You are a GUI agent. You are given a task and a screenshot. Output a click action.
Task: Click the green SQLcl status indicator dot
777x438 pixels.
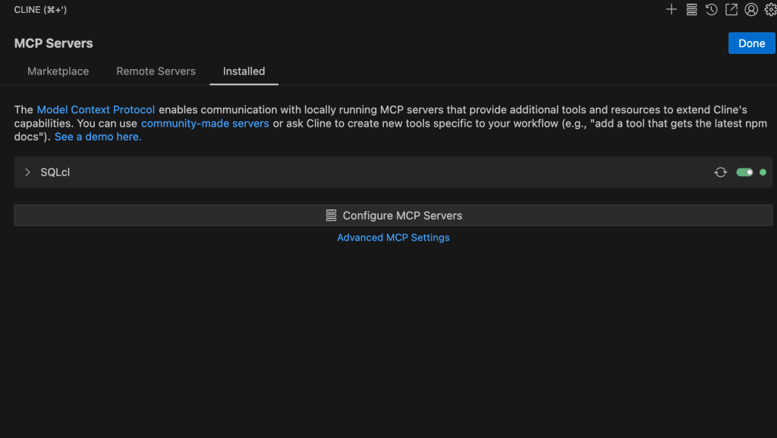click(763, 172)
